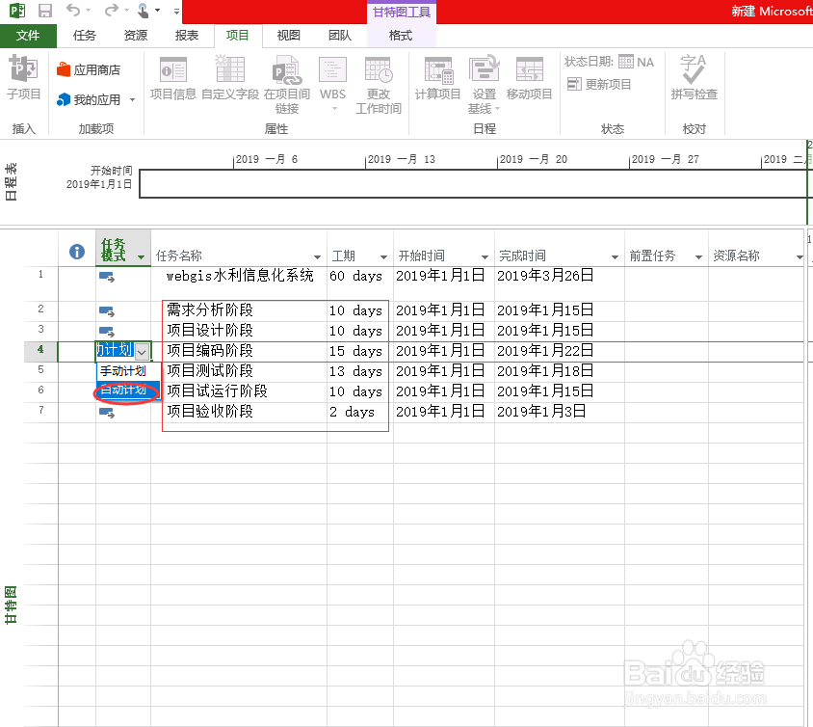The height and width of the screenshot is (727, 813).
Task: Toggle row 4 task mode dropdown arrow
Action: point(142,352)
